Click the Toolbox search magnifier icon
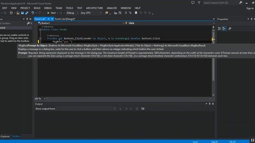 click(28, 23)
